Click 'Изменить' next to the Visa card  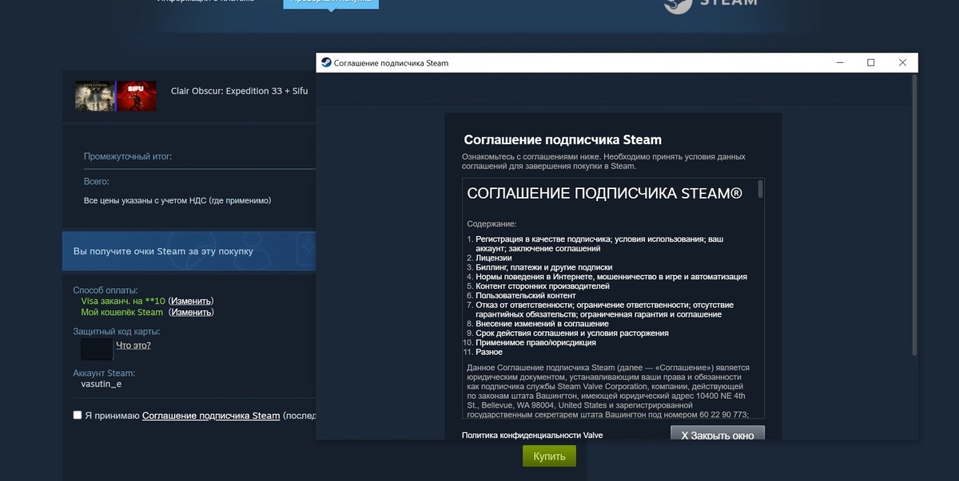point(191,302)
